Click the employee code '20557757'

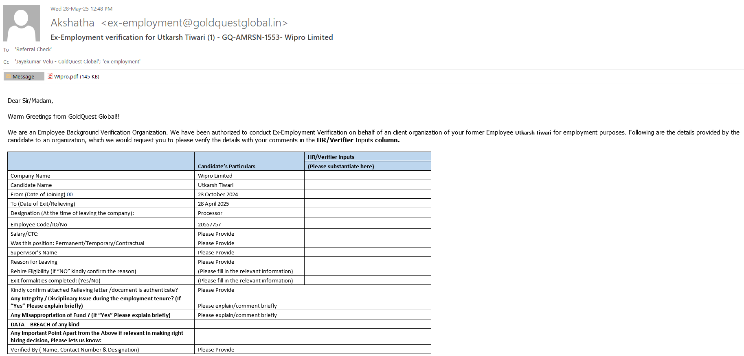(209, 224)
